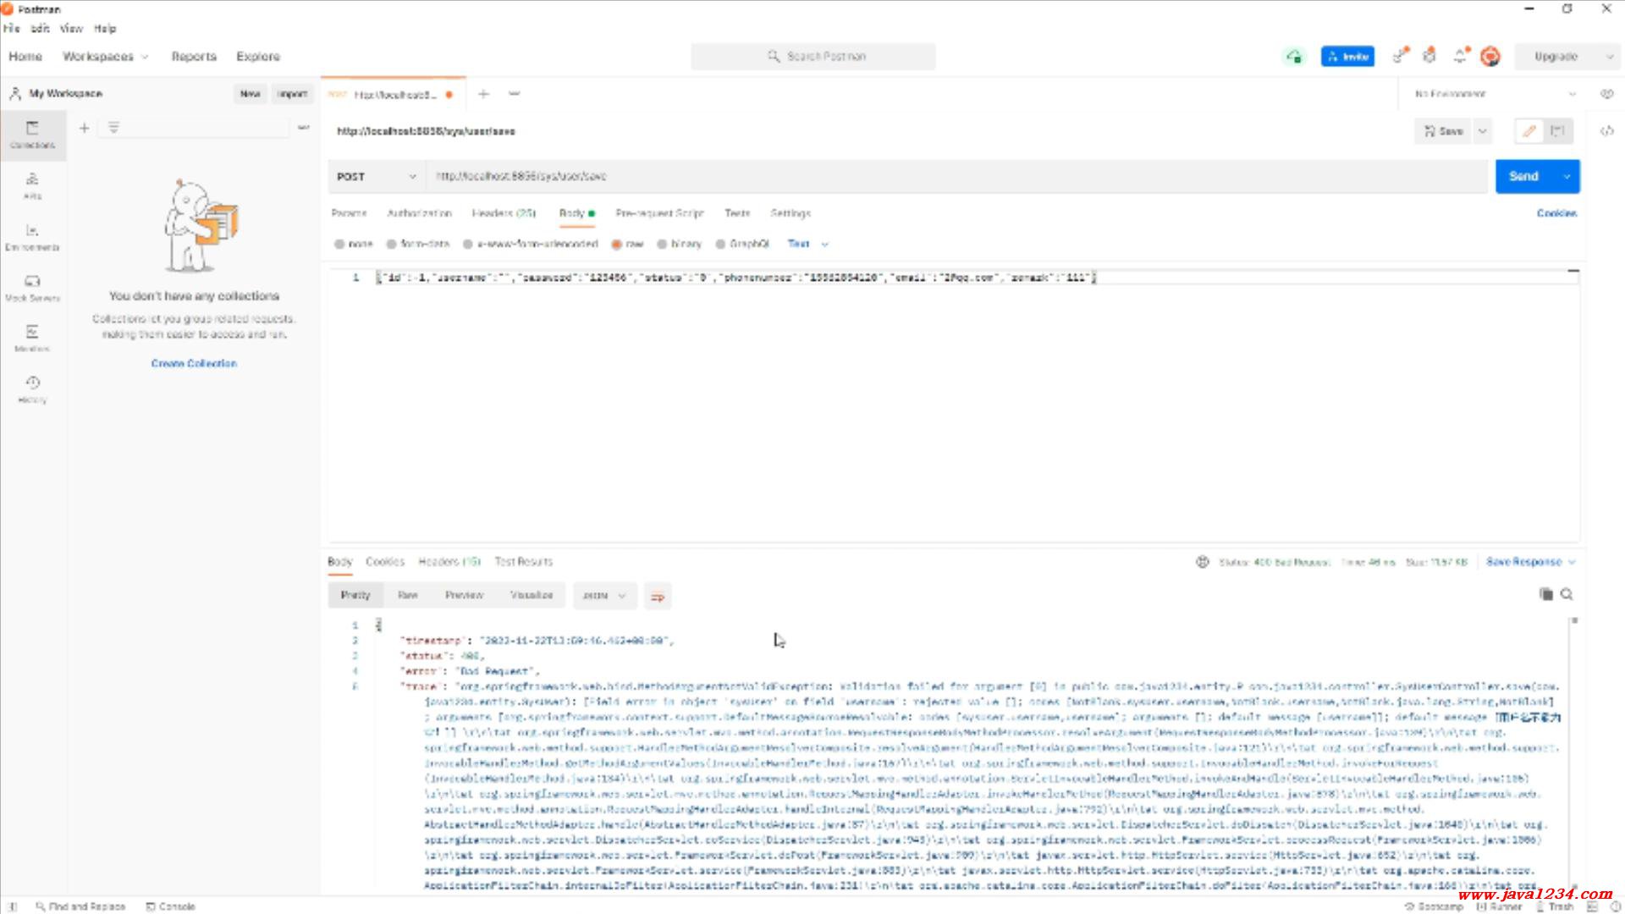Click the globe network icon beside Status
The height and width of the screenshot is (914, 1625).
pos(1202,562)
